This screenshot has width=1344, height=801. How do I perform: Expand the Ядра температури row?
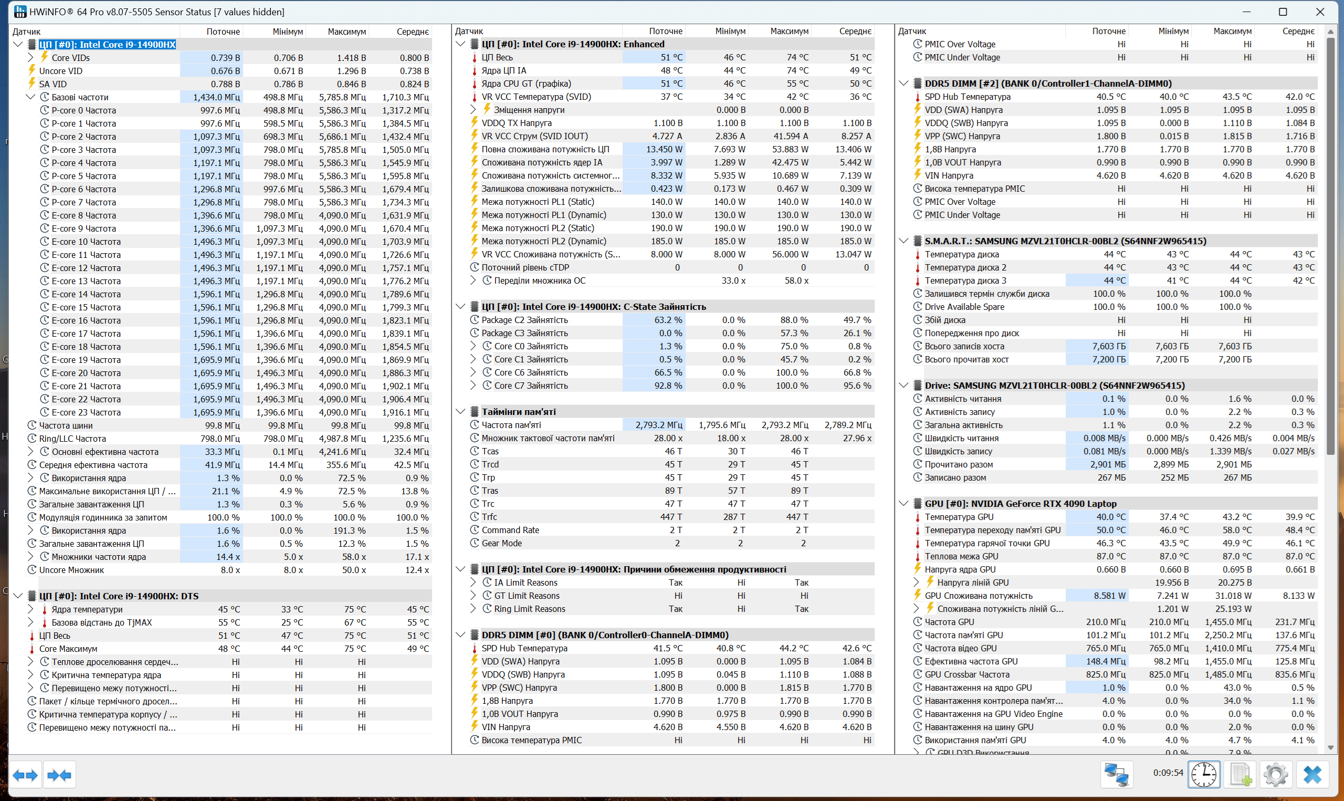point(31,609)
